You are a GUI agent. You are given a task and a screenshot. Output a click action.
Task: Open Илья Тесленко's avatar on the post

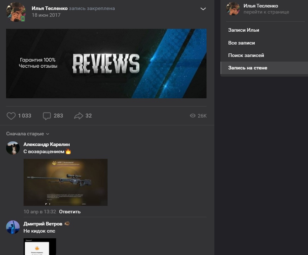[16, 12]
